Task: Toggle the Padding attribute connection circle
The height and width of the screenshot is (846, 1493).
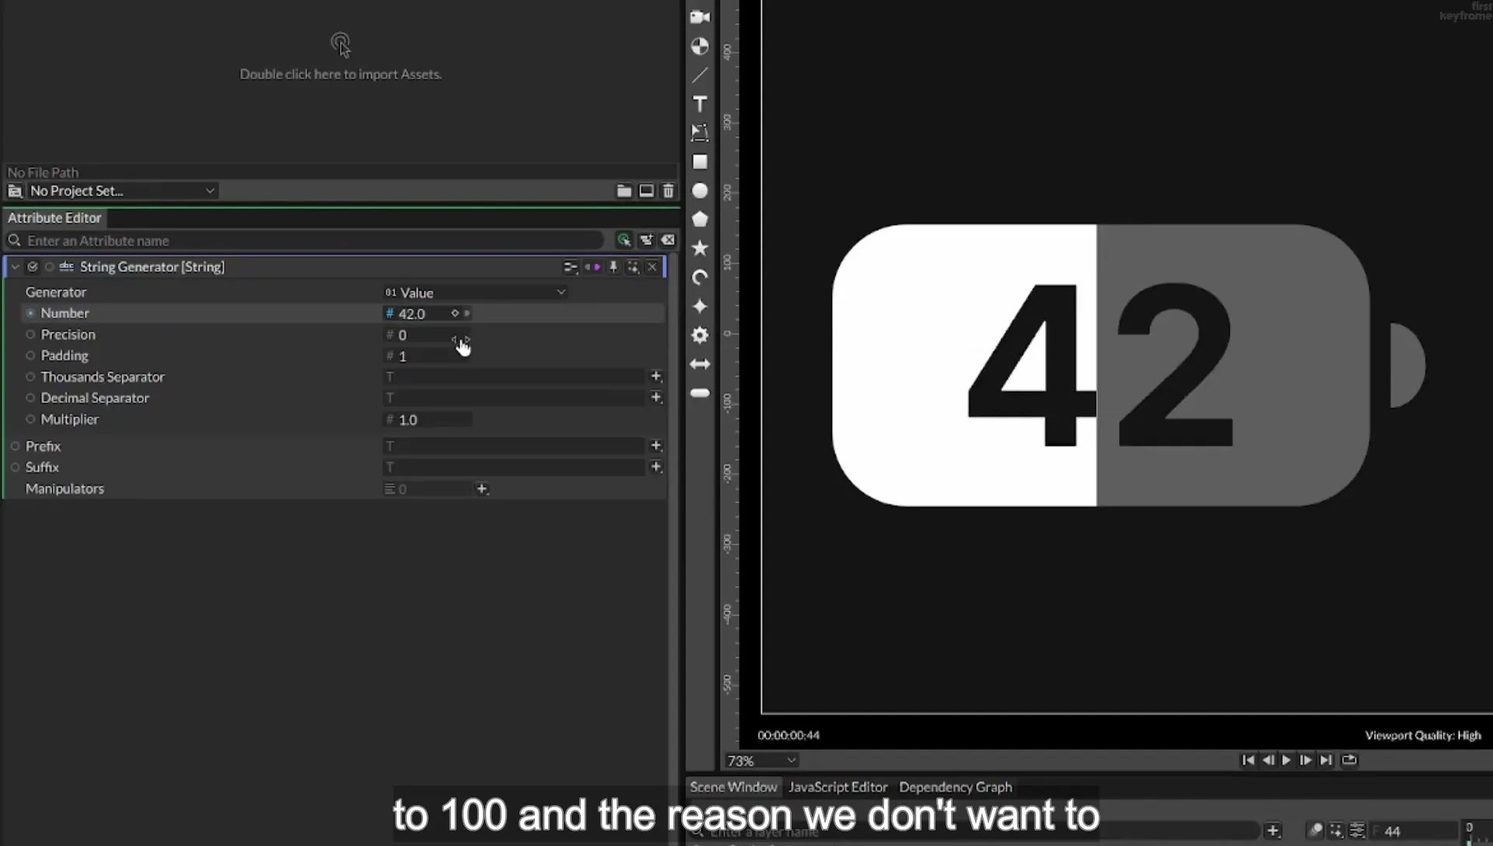Action: coord(30,355)
